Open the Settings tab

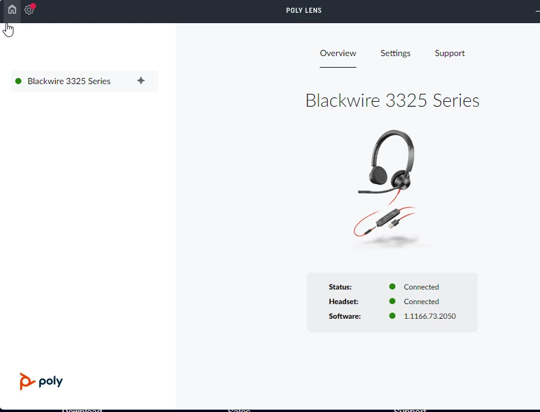395,53
